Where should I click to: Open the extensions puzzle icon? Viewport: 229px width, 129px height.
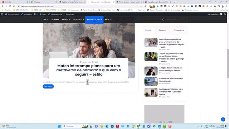(x=215, y=6)
